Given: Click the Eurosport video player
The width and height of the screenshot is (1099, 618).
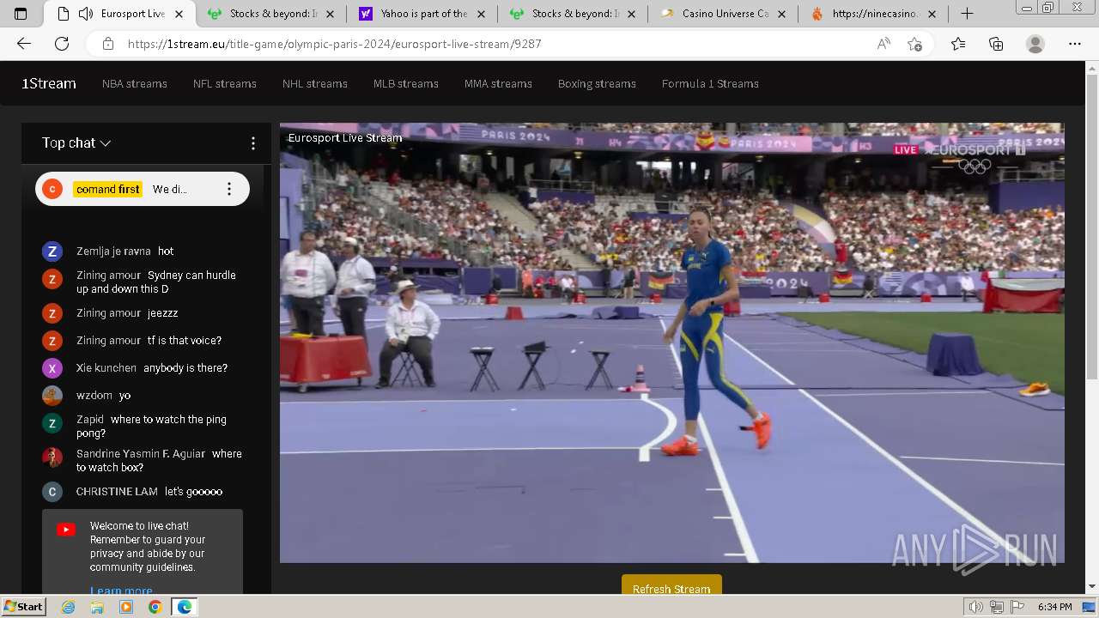Looking at the screenshot, I should 671,342.
